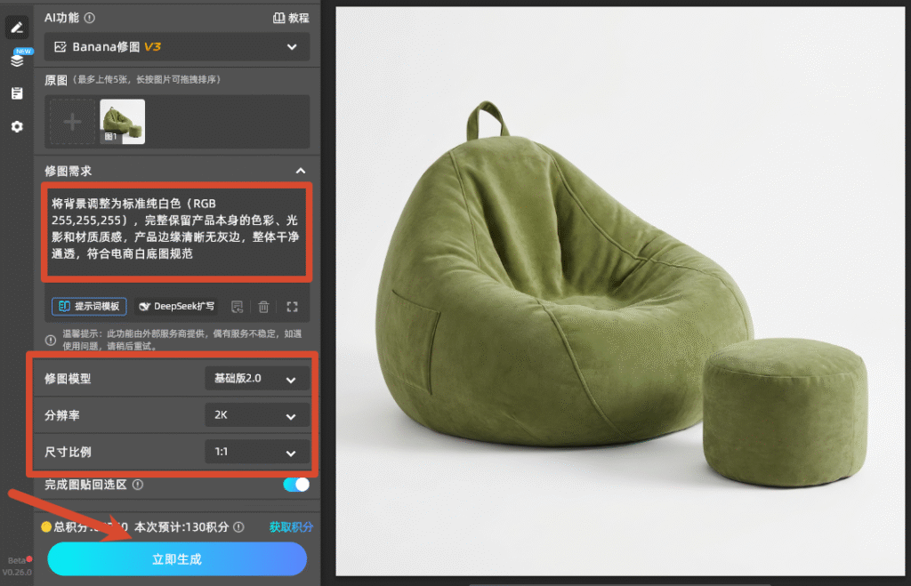Expand the prompt box with the fullscreen icon

(x=292, y=307)
